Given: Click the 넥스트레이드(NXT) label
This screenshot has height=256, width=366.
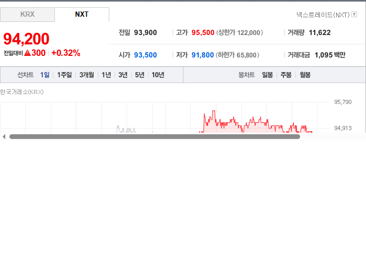Looking at the screenshot, I should 323,15.
